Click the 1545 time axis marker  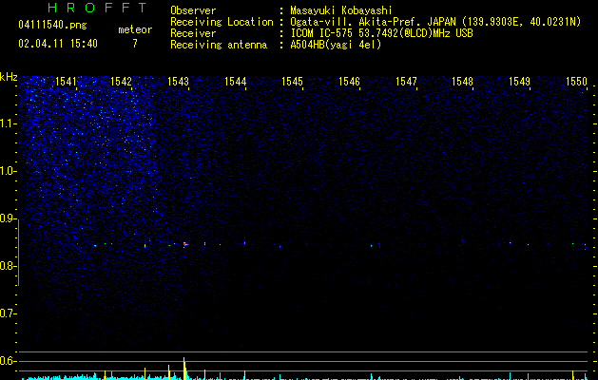(x=292, y=82)
